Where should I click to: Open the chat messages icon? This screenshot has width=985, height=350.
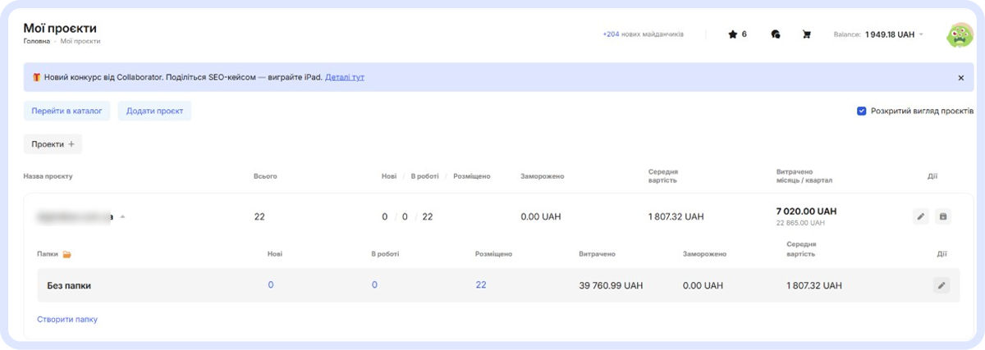coord(776,34)
